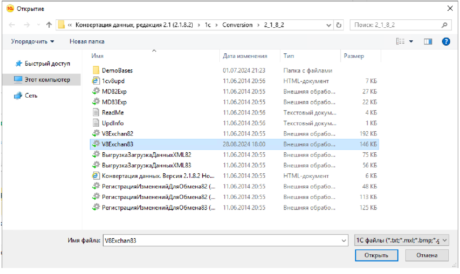The height and width of the screenshot is (274, 460).
Task: Select Этот компьютер in the navigation pane
Action: click(x=42, y=80)
